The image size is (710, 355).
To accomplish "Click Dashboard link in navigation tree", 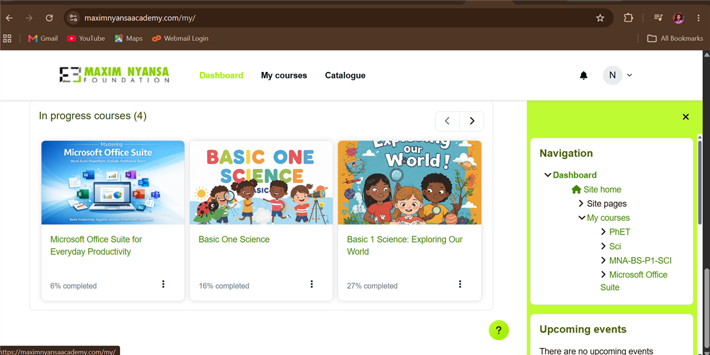I will (575, 175).
